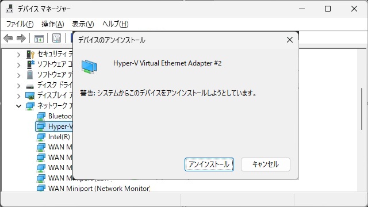This screenshot has height=207, width=368.
Task: Click the キャンセル button
Action: tap(266, 164)
